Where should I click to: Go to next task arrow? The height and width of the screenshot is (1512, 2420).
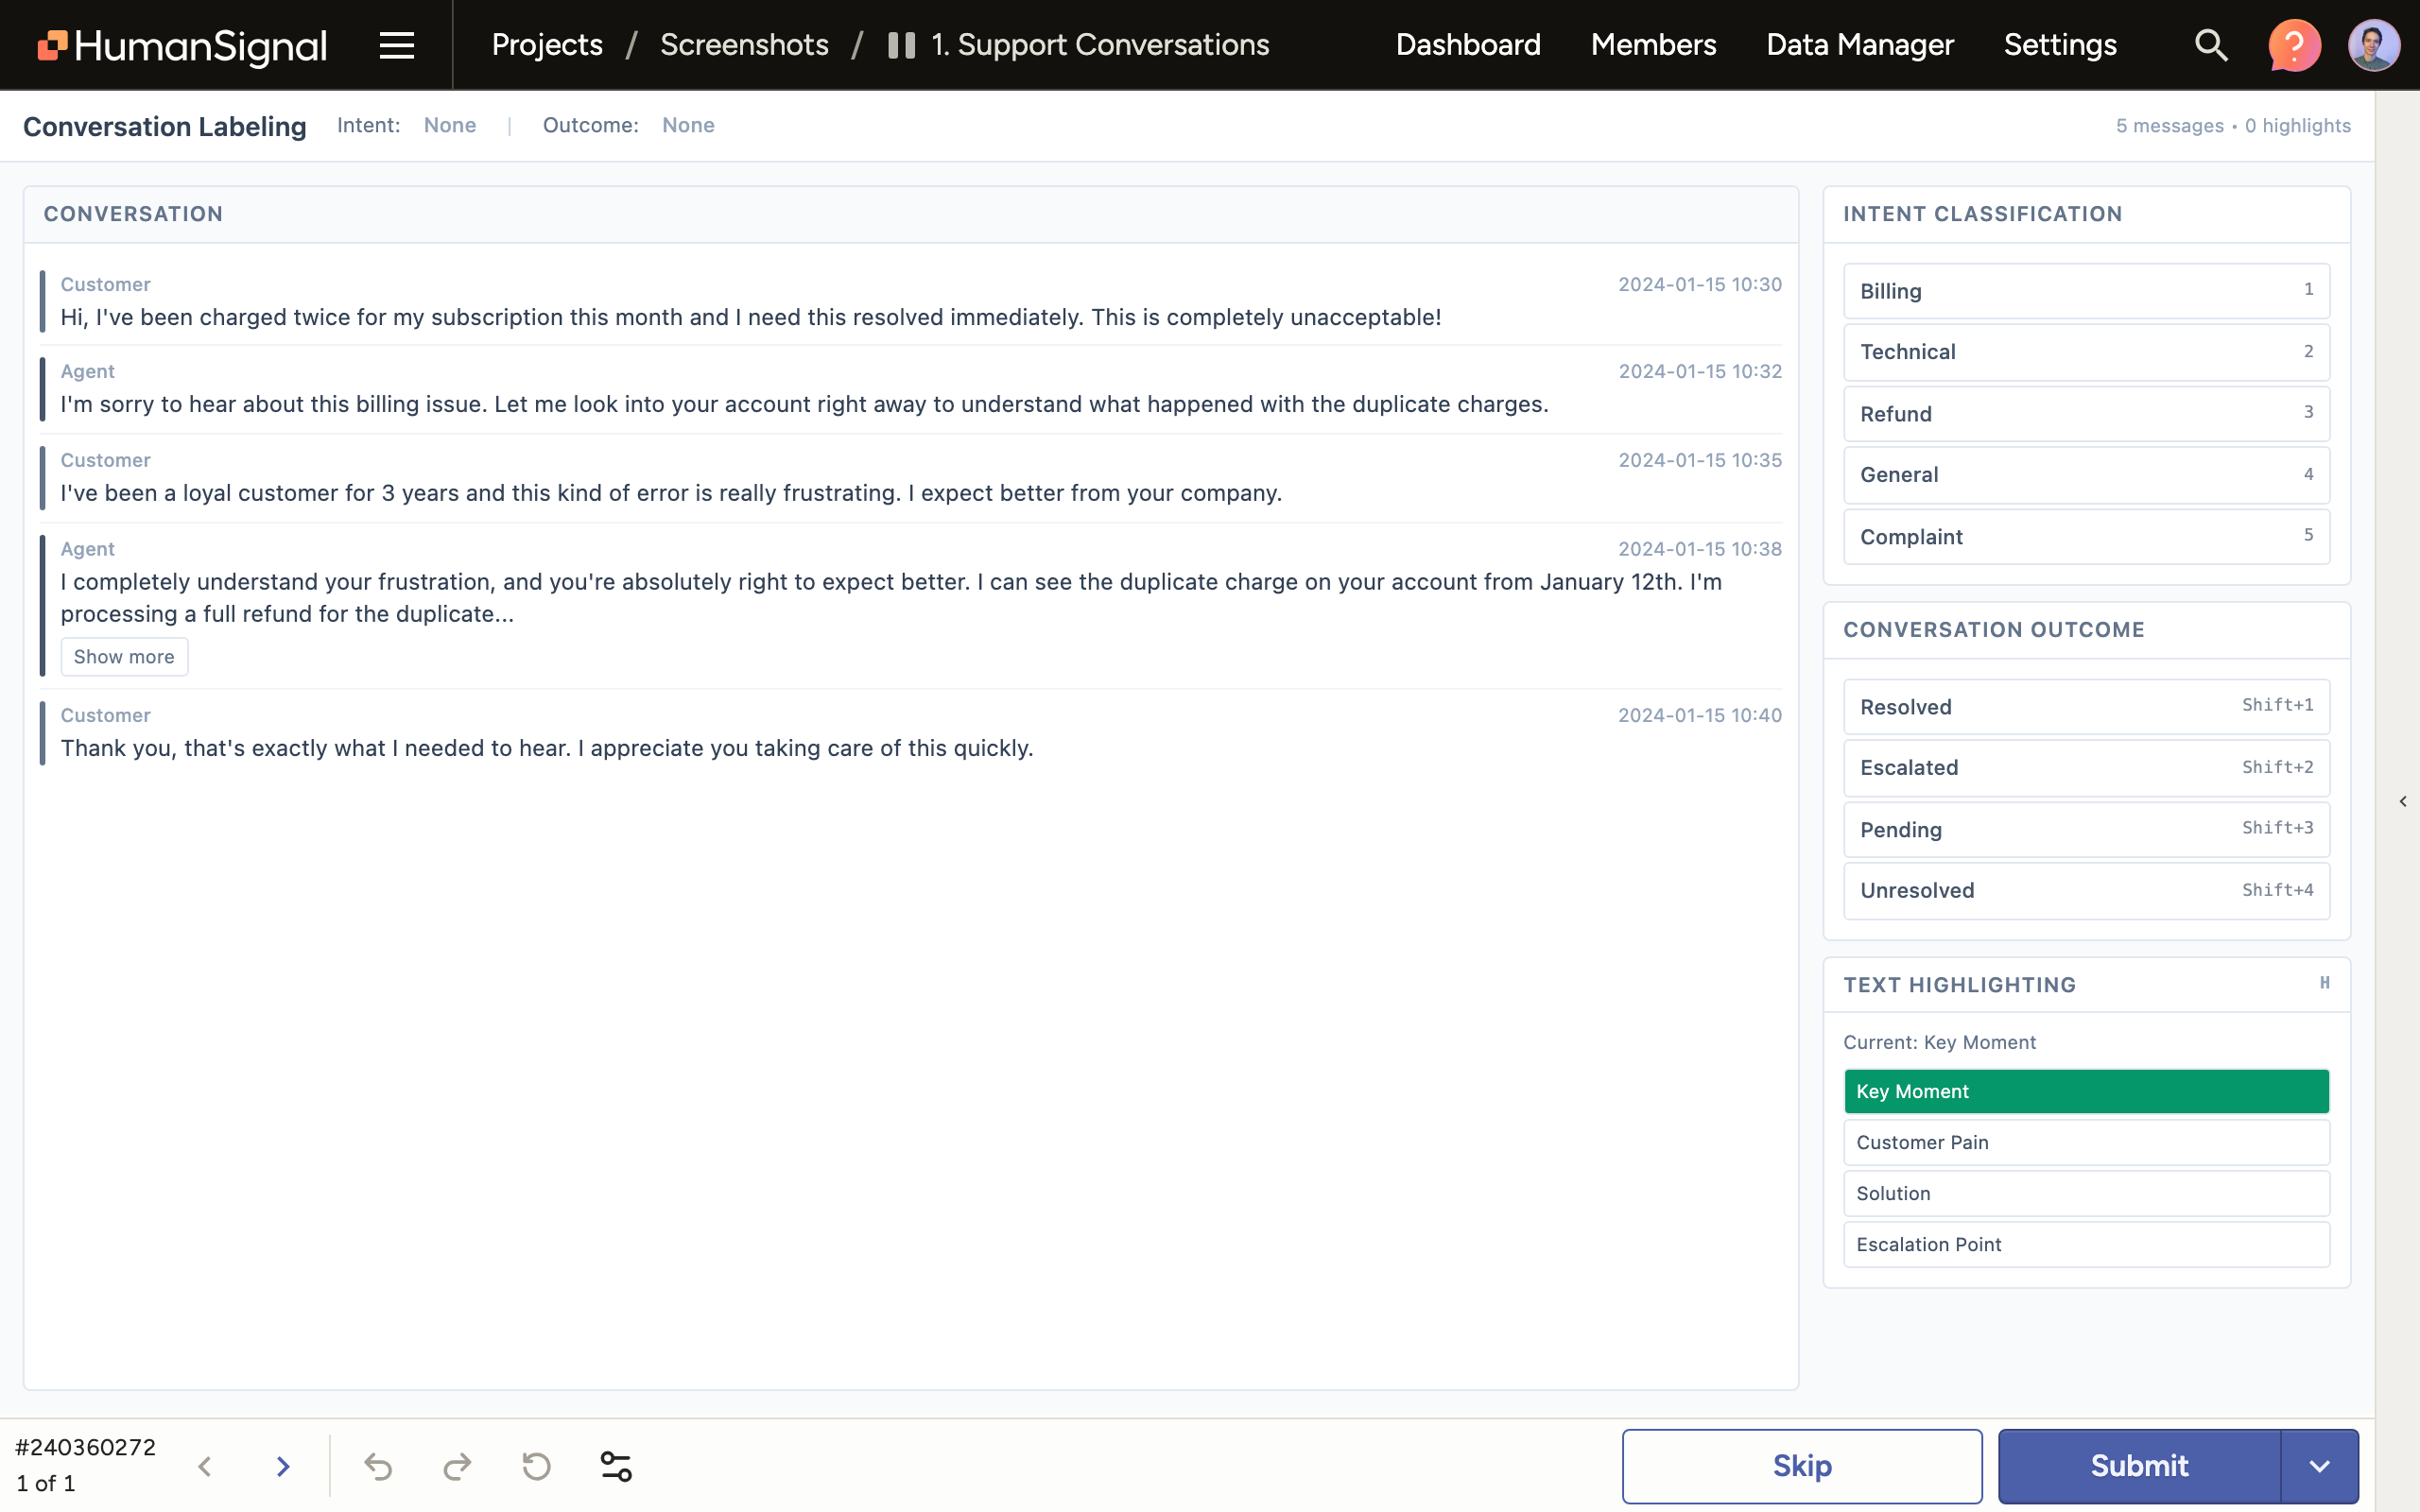coord(283,1466)
